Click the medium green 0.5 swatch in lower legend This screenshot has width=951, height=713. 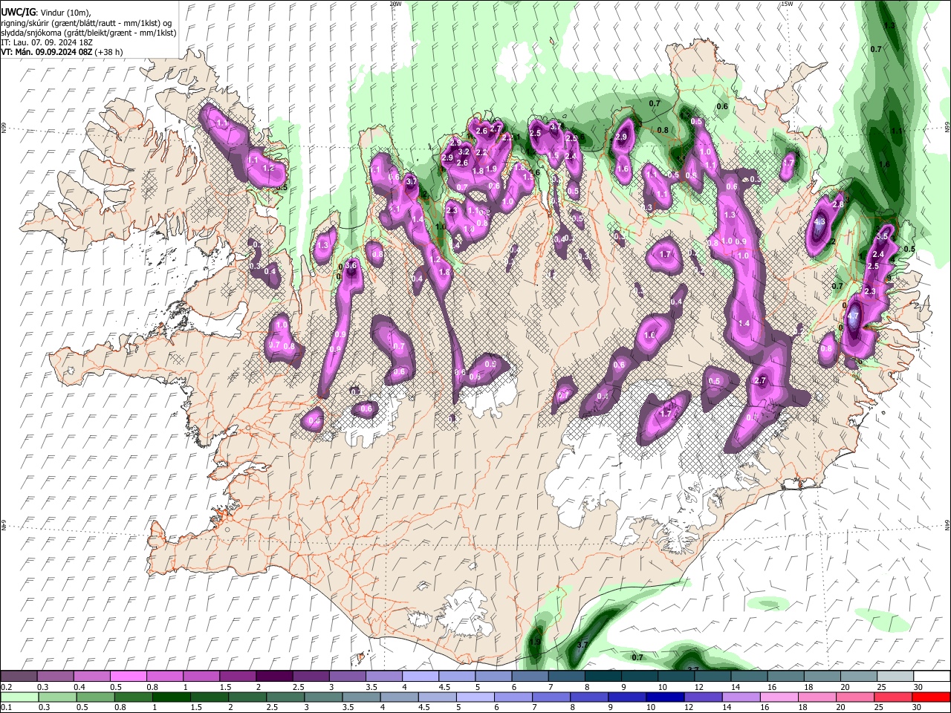(x=96, y=697)
